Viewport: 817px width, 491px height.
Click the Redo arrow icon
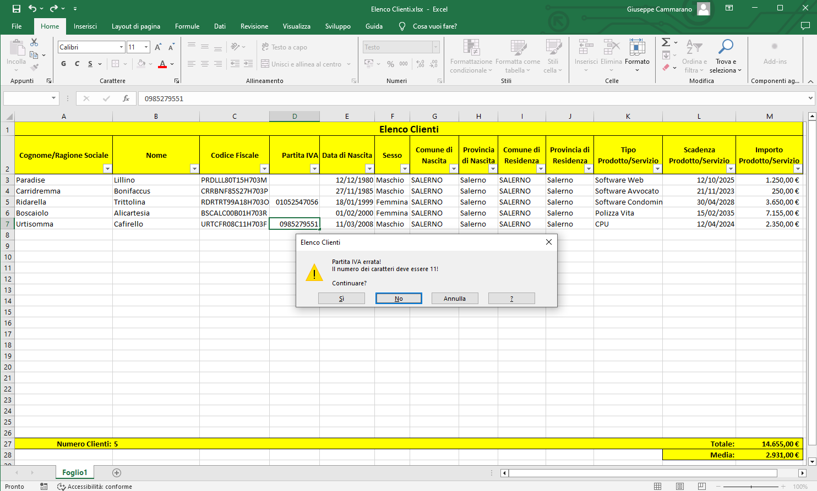(53, 9)
